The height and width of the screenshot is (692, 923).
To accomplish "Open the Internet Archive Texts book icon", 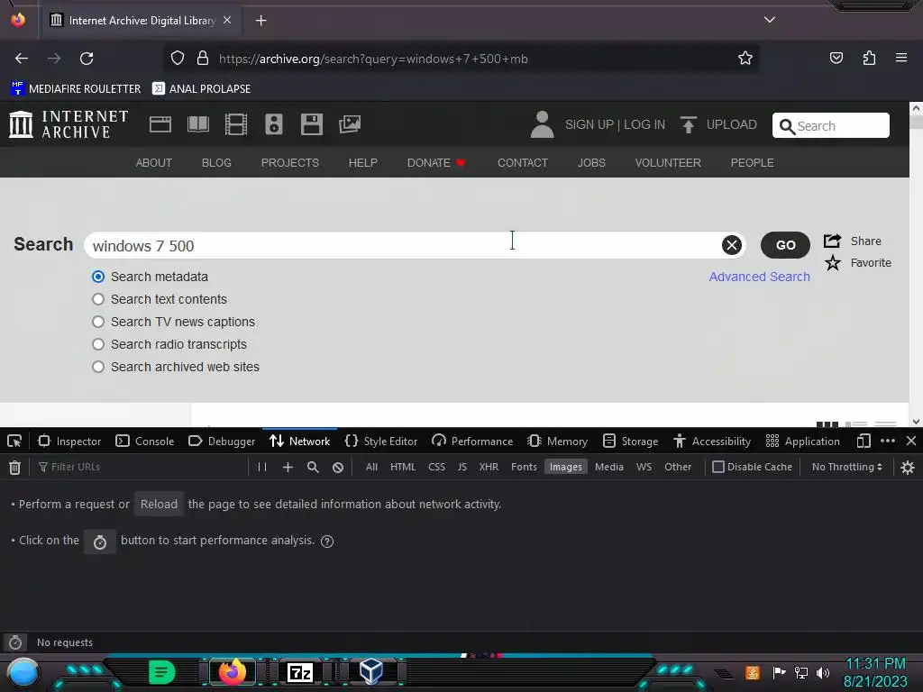I will click(197, 124).
